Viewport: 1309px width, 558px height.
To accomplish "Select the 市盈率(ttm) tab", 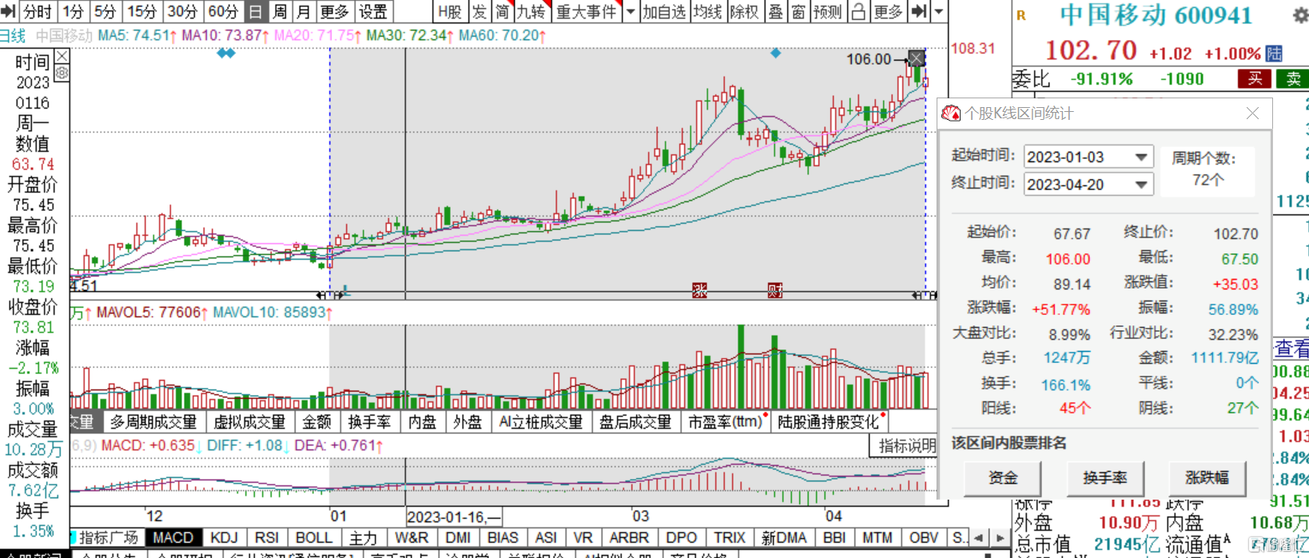I will (x=726, y=421).
